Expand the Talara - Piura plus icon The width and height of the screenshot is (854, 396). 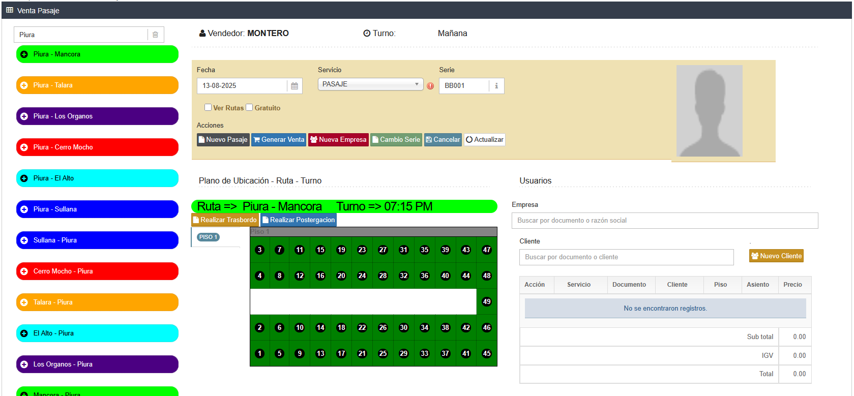tap(24, 302)
